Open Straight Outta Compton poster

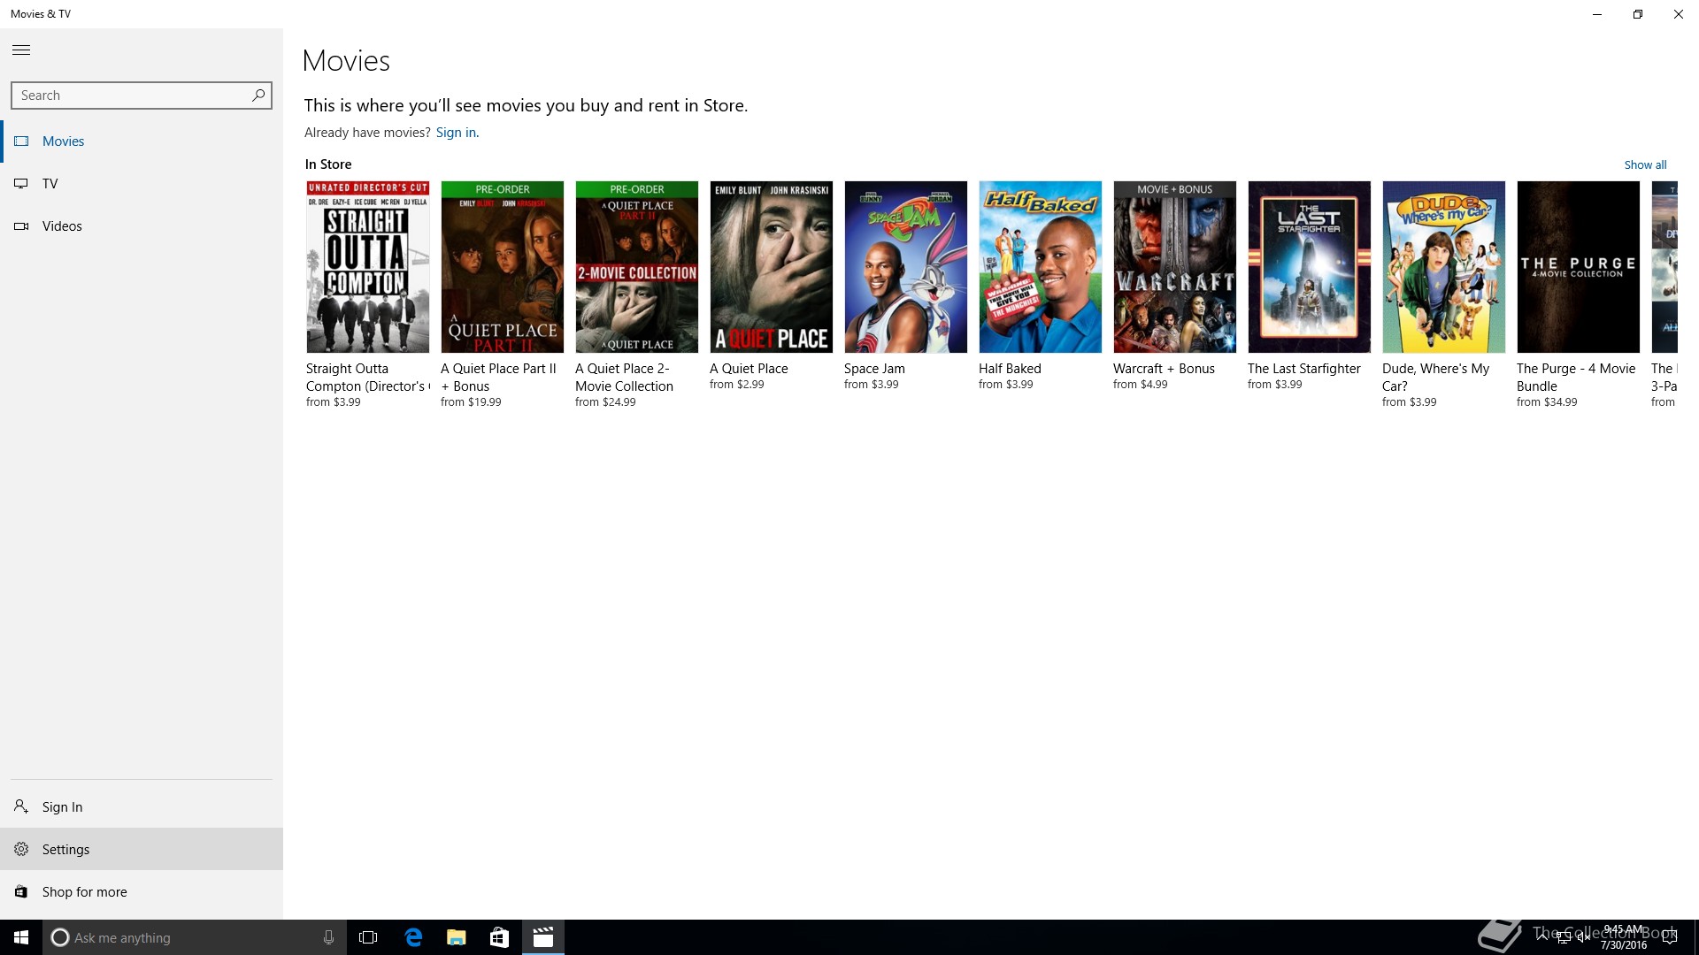click(368, 267)
